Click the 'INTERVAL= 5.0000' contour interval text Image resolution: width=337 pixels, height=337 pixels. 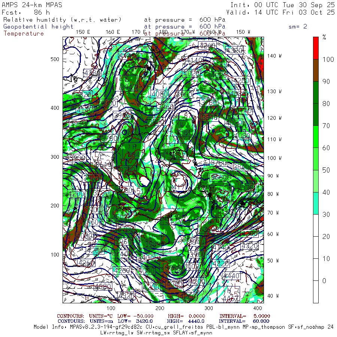click(x=245, y=316)
